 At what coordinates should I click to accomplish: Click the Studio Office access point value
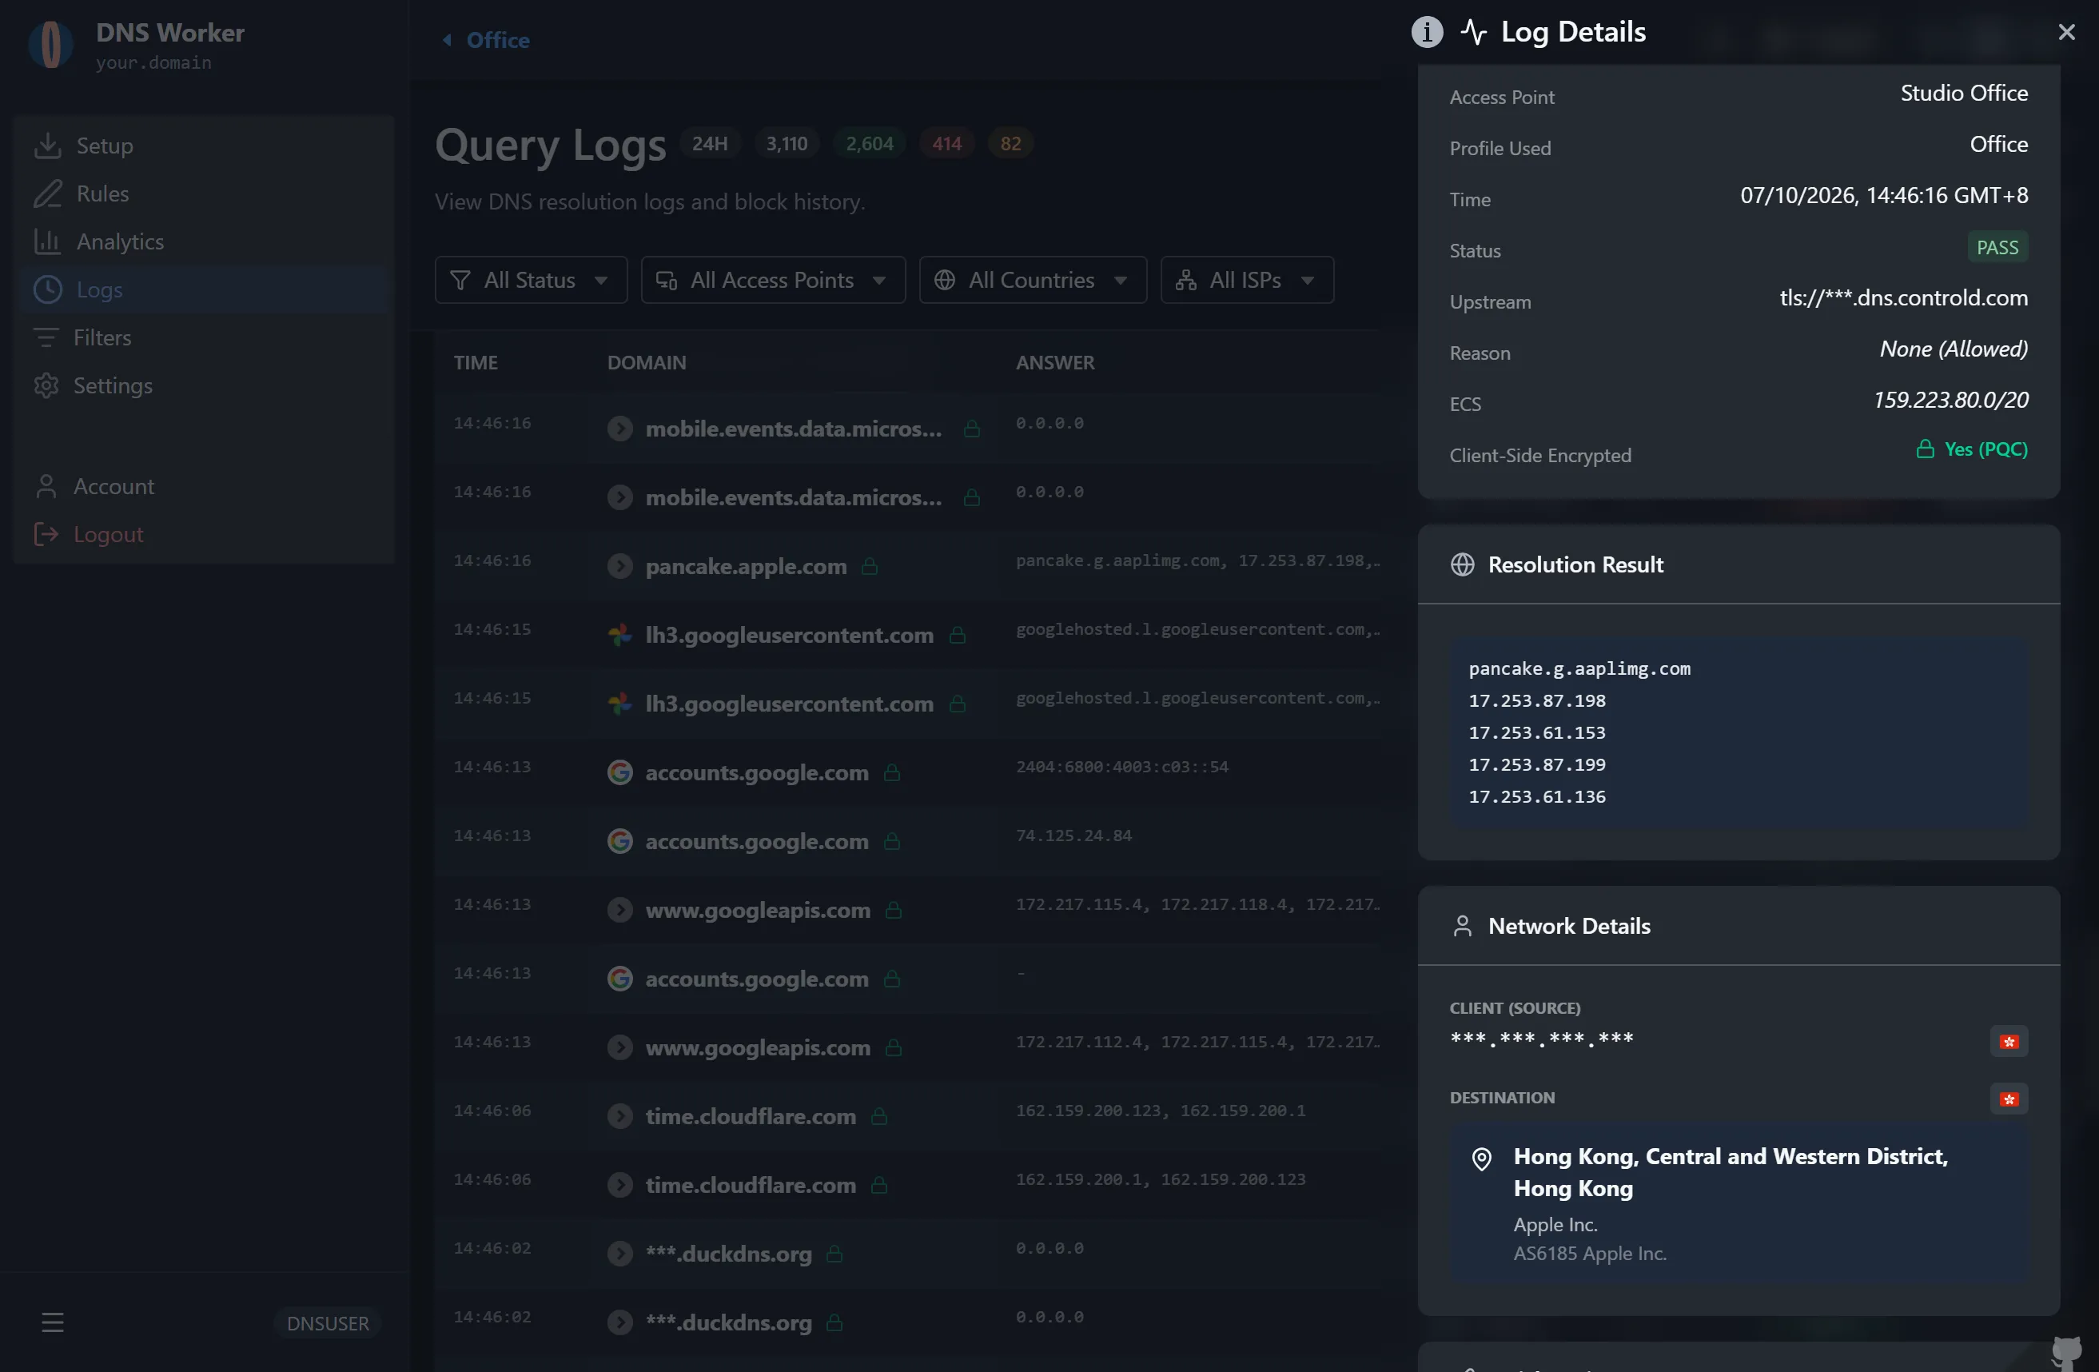pos(1964,94)
